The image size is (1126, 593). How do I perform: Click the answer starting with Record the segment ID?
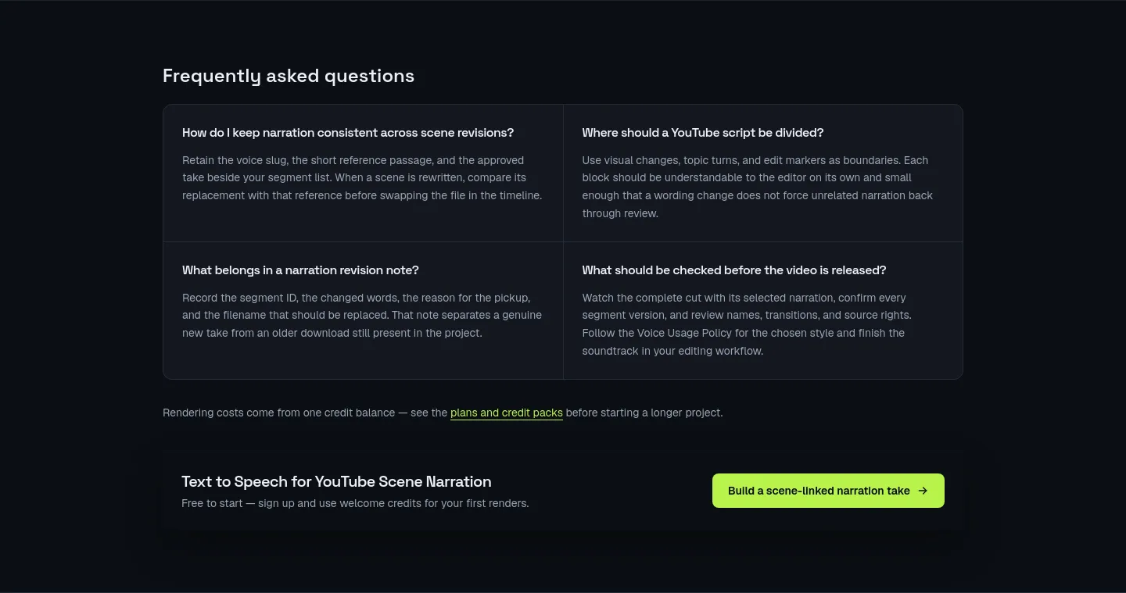[362, 316]
